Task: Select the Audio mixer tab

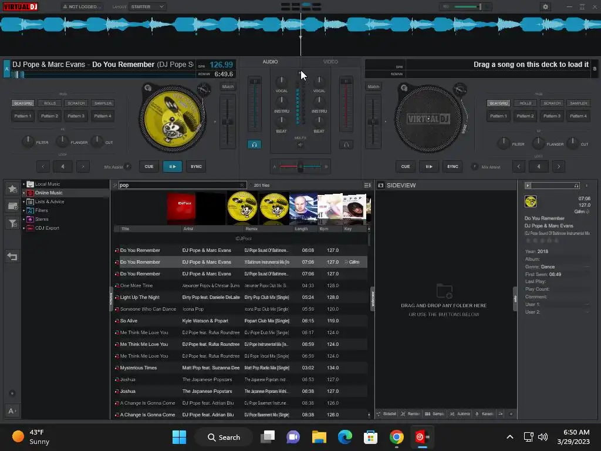Action: tap(270, 62)
